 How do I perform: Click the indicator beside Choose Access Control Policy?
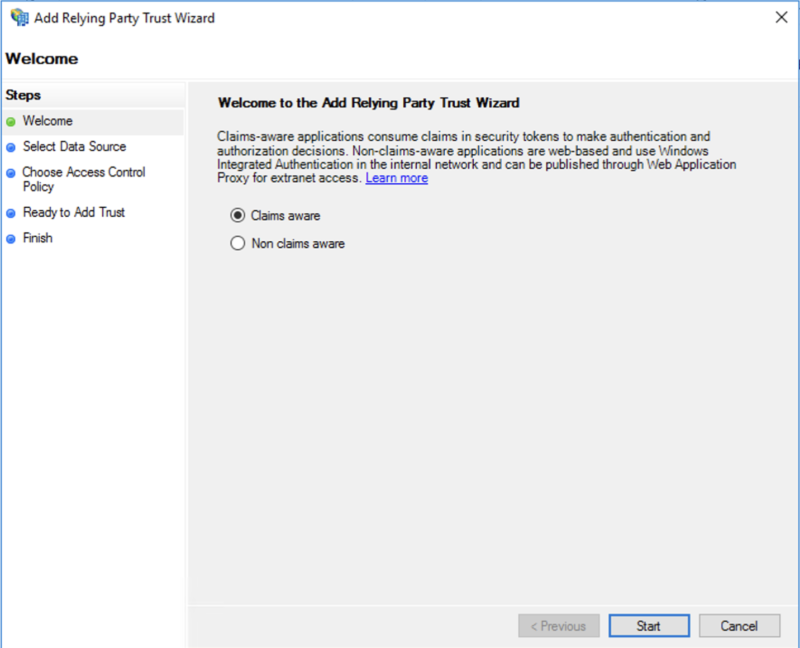[12, 173]
